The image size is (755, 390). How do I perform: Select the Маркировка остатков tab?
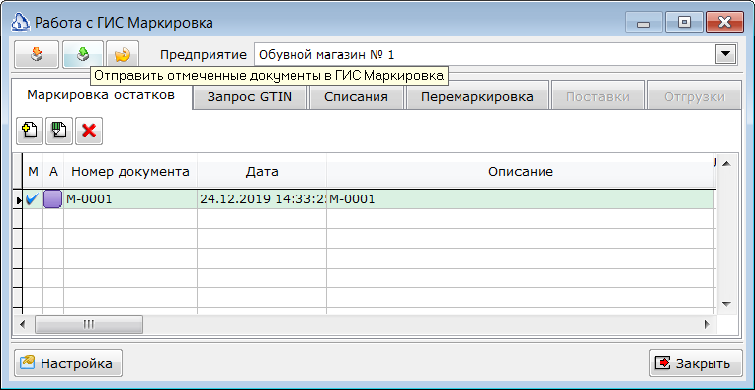[101, 94]
